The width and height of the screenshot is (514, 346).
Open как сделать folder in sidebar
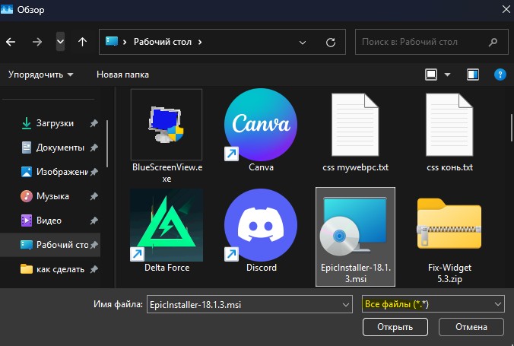(60, 269)
